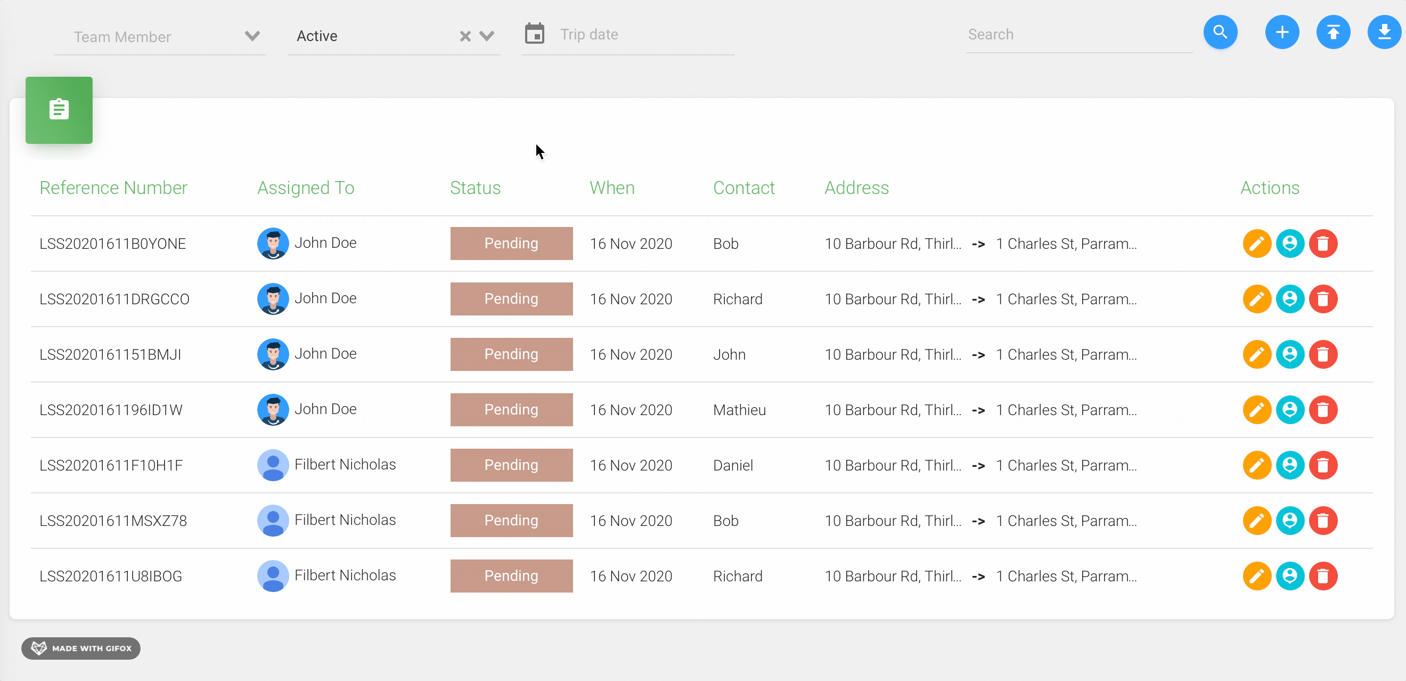Click Pending badge for job LSS20201611MSXZ78

point(511,521)
